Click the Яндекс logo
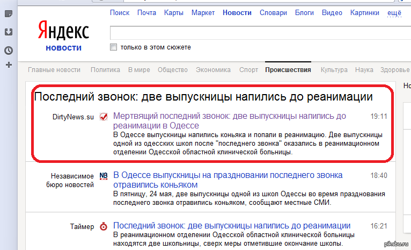Image resolution: width=411 pixels, height=250 pixels. (x=63, y=31)
